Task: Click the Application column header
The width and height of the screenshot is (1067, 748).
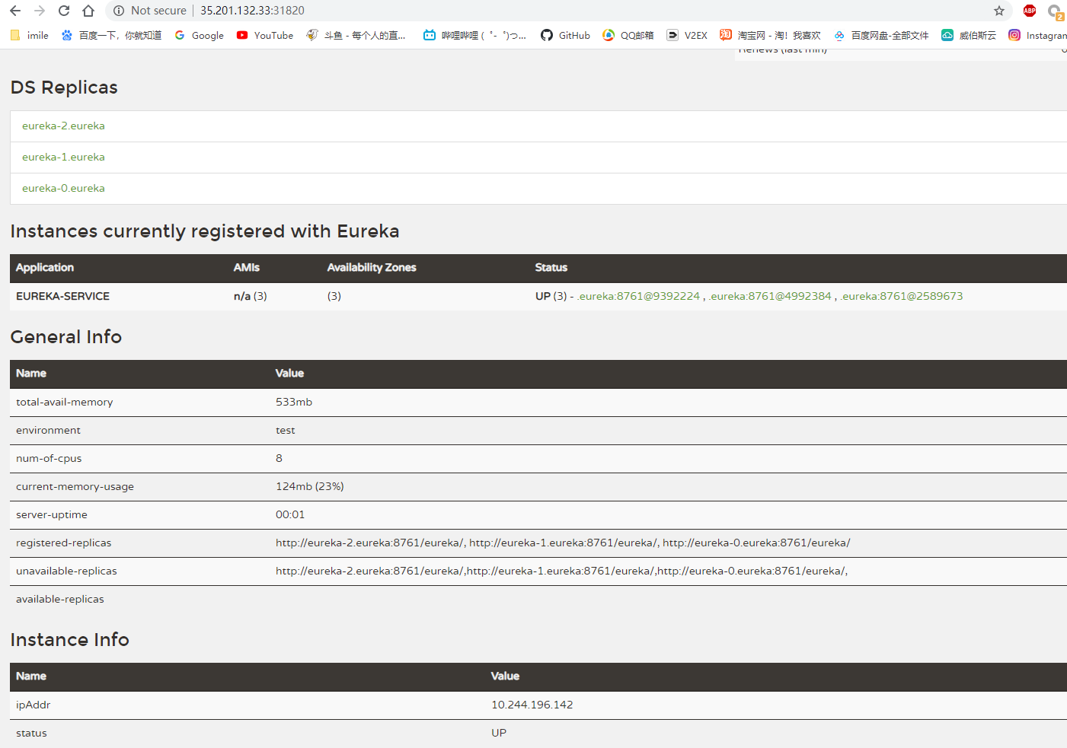Action: tap(45, 267)
